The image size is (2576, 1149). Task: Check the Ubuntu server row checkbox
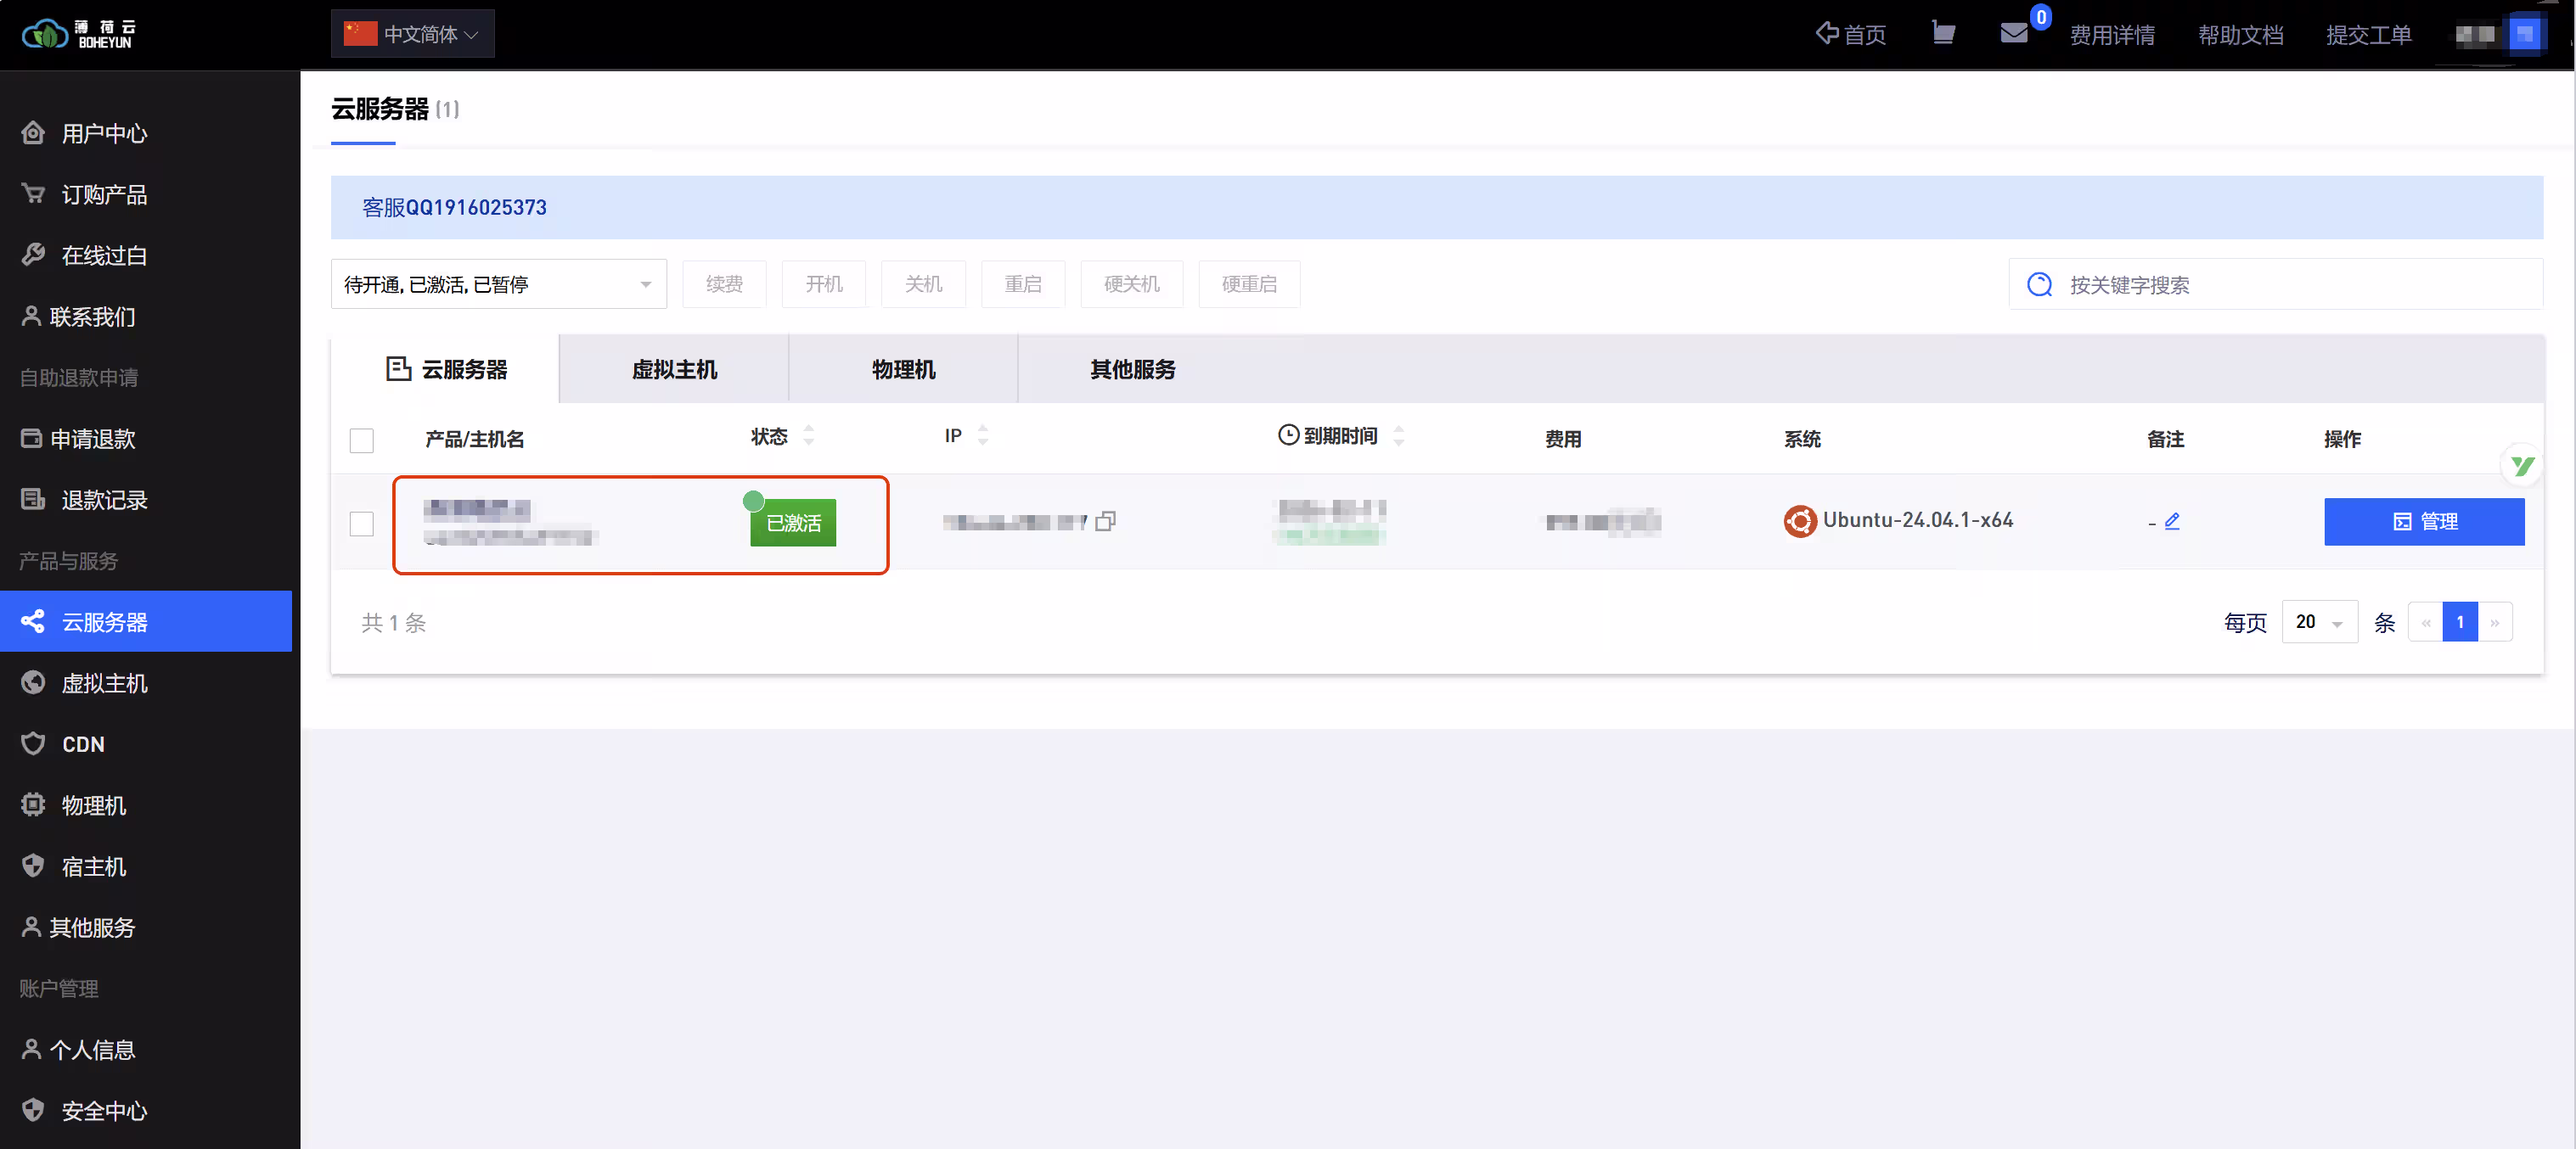[x=361, y=524]
